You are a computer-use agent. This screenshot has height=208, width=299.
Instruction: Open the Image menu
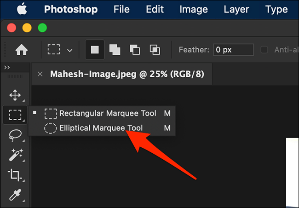coord(194,9)
